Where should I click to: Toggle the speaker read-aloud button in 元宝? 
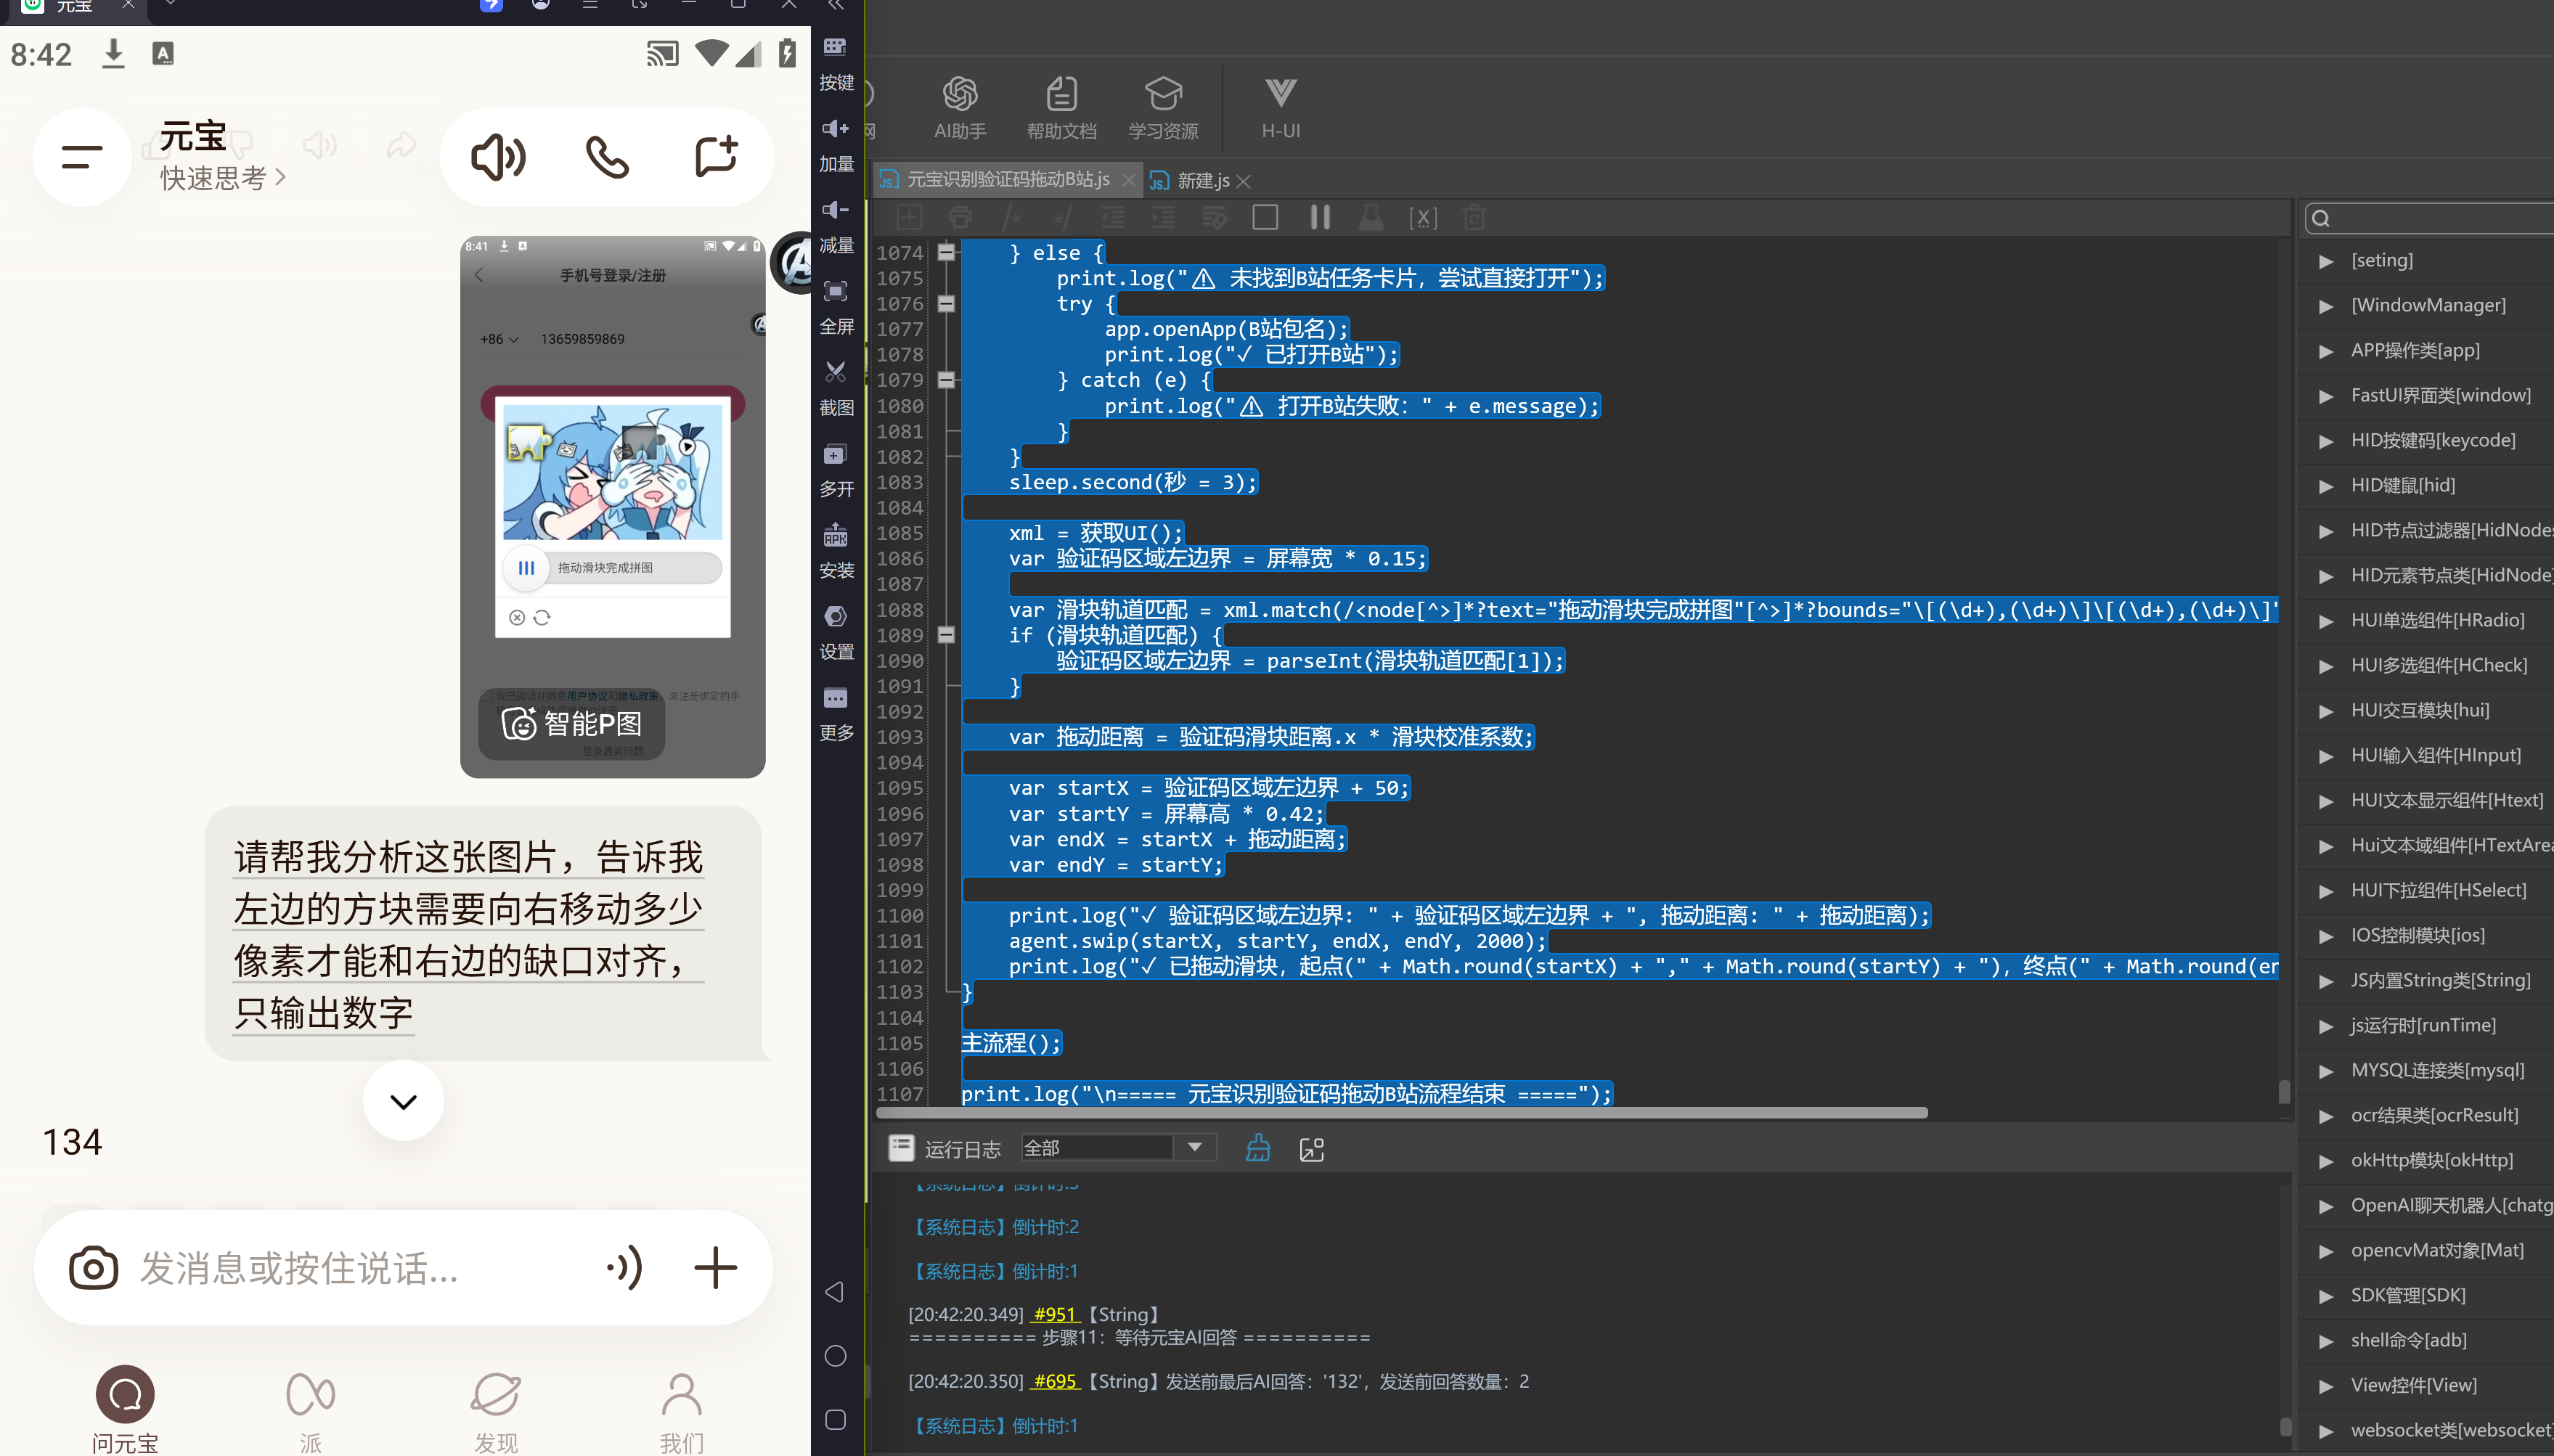pos(498,157)
